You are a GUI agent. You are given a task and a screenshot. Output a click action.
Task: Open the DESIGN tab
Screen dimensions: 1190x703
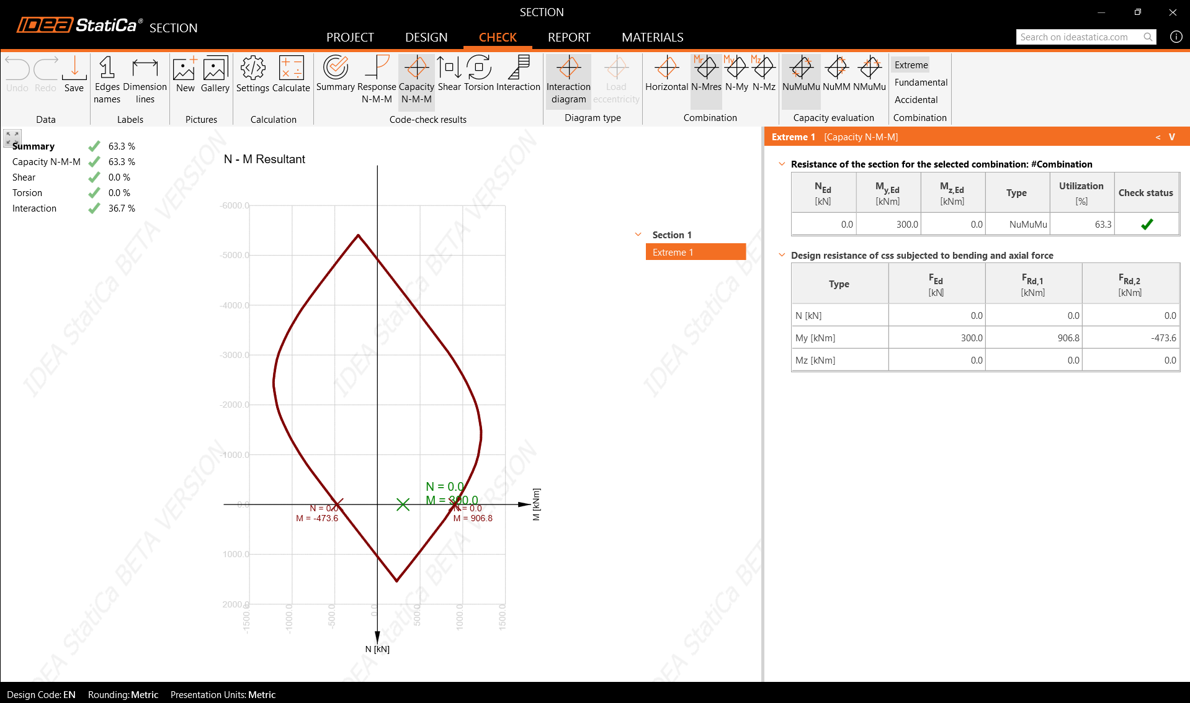[426, 37]
